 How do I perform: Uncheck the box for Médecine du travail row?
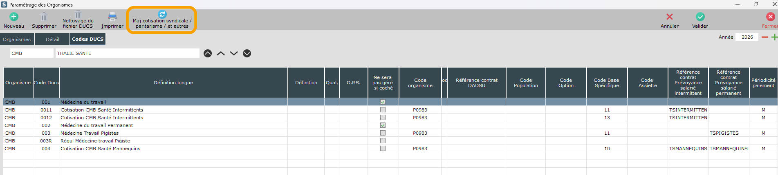point(383,102)
